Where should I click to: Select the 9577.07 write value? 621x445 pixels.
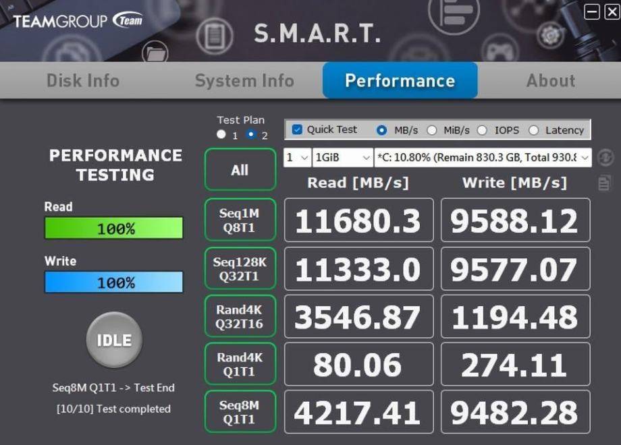click(x=515, y=268)
